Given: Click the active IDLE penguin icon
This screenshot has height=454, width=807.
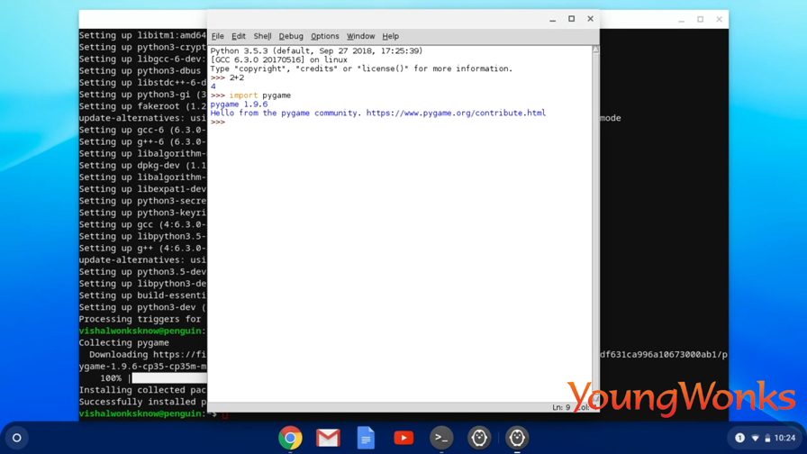Looking at the screenshot, I should coord(517,438).
